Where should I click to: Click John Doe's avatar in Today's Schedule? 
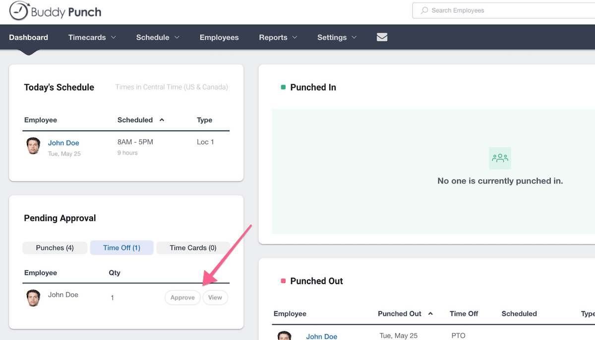pos(33,146)
